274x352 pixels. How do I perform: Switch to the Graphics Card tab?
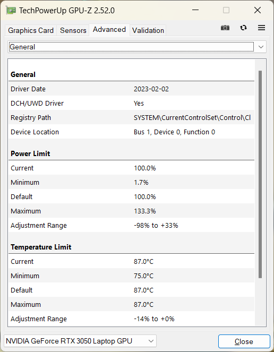click(31, 30)
